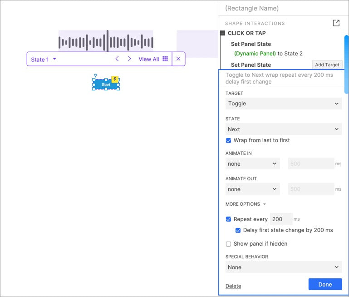Enable Show panel if hidden
This screenshot has width=349, height=297.
[229, 244]
